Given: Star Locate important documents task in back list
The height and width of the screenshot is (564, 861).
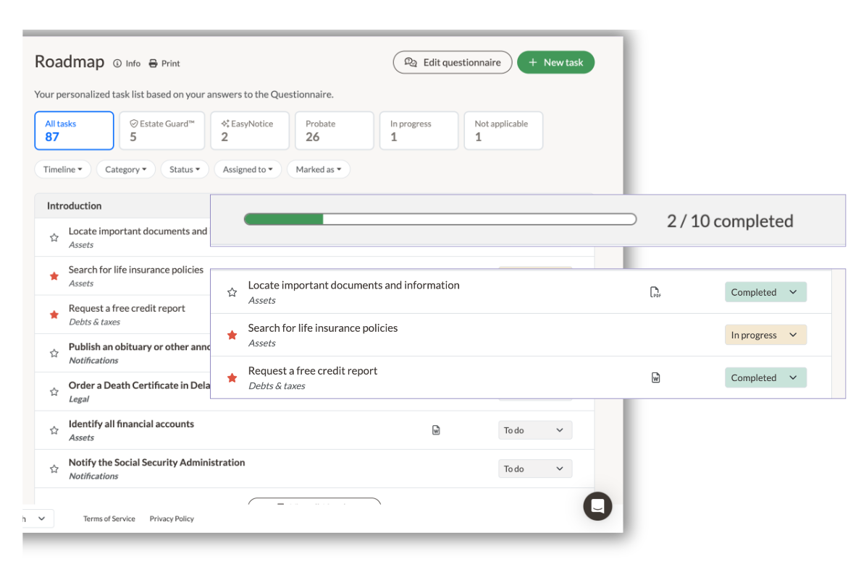Looking at the screenshot, I should [x=54, y=238].
